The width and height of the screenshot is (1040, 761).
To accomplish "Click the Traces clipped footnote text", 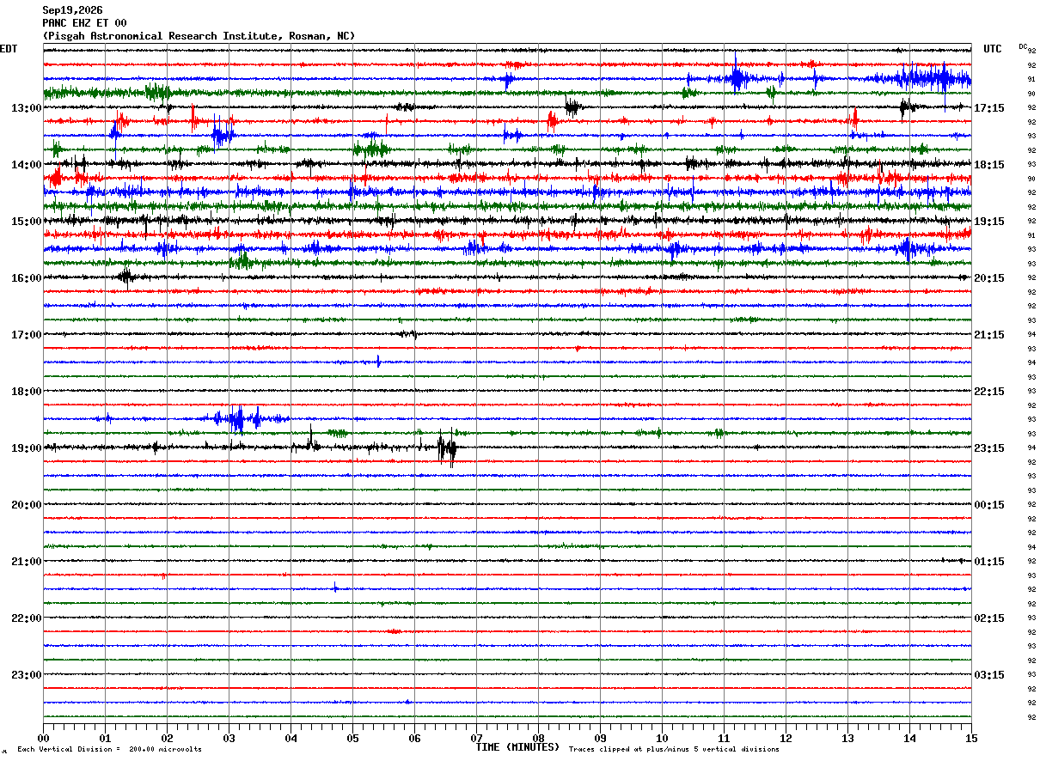I will click(x=674, y=749).
